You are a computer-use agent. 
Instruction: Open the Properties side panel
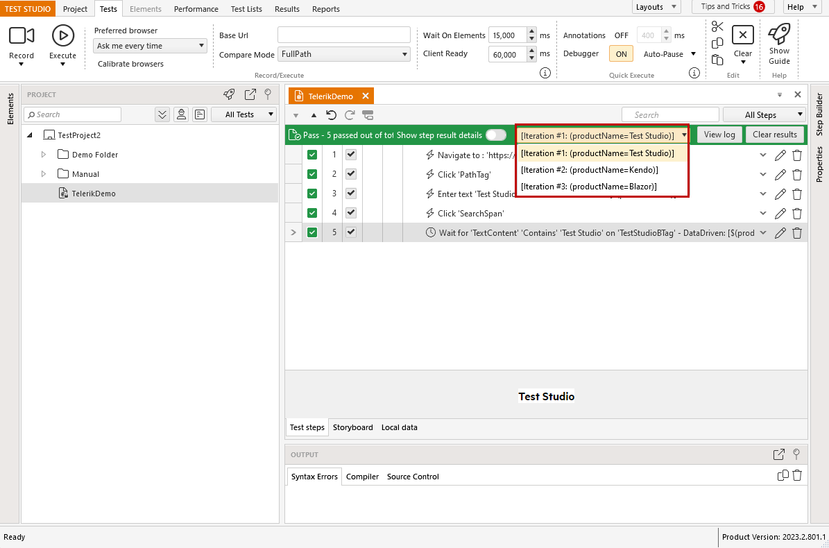[819, 164]
